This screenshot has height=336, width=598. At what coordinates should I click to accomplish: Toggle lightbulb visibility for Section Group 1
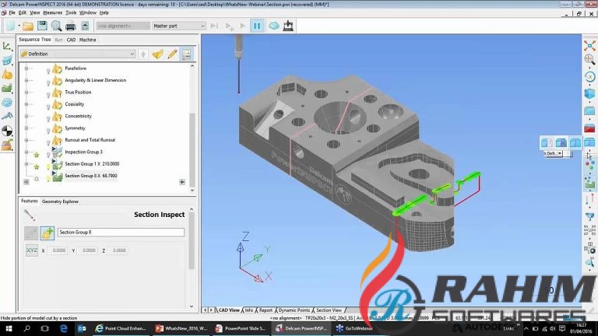(x=48, y=166)
